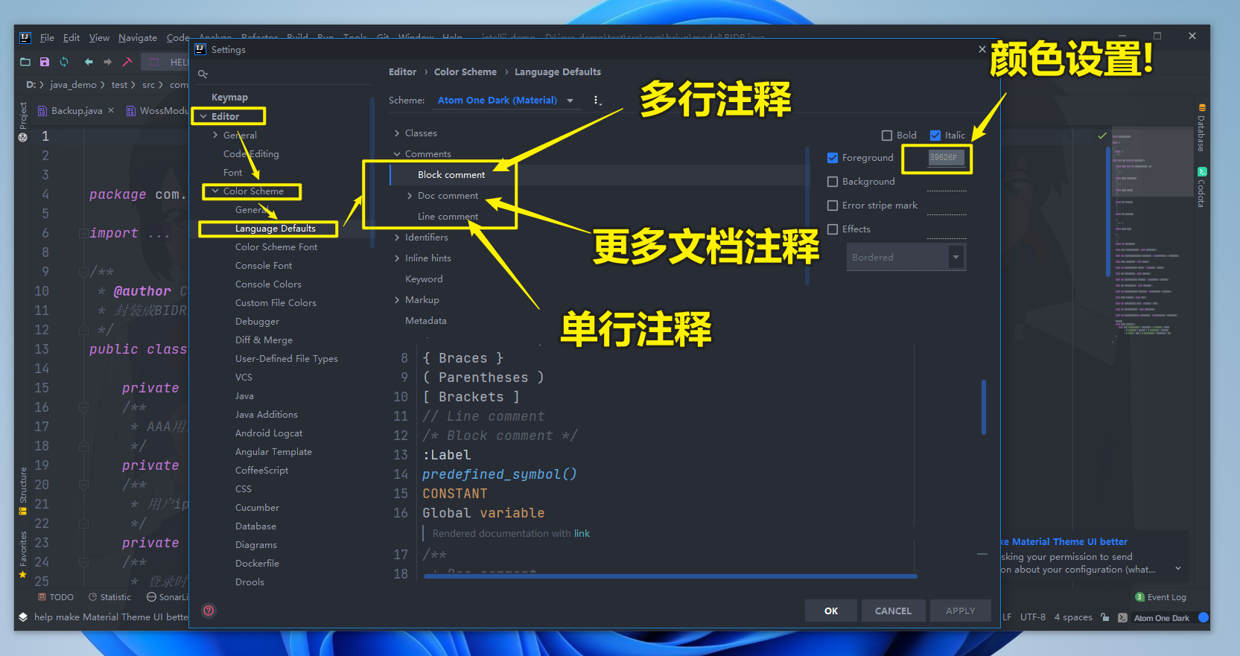The height and width of the screenshot is (656, 1240).
Task: Open the Edit menu
Action: [x=71, y=38]
